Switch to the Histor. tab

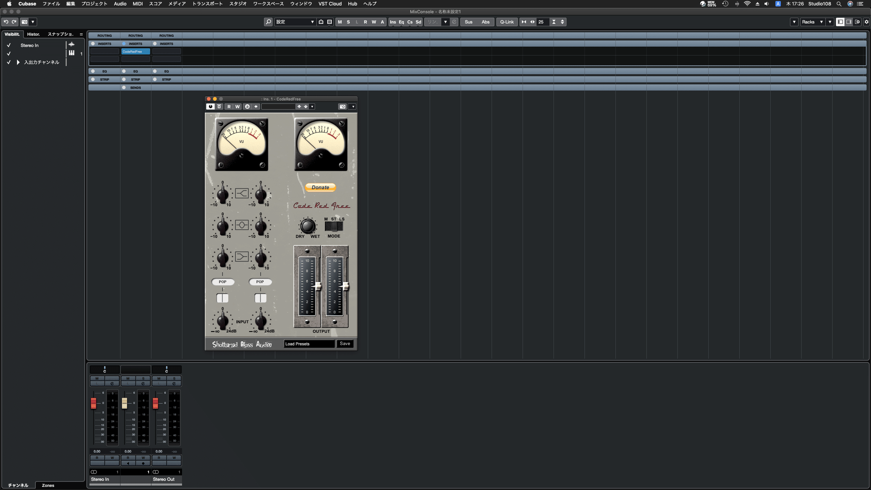(x=33, y=34)
